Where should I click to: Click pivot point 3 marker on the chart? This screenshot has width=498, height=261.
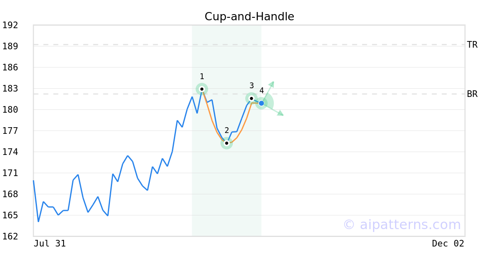pyautogui.click(x=251, y=98)
